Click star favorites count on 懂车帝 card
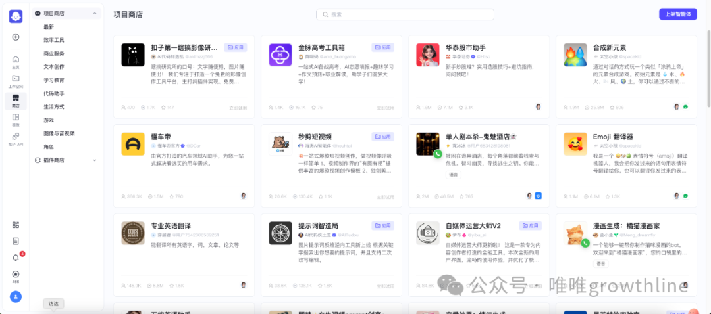This screenshot has width=711, height=314. pos(176,196)
